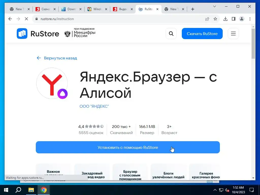The image size is (260, 195).
Task: Click the Яндекс.Браузер — с Алисой title
Action: tap(148, 85)
